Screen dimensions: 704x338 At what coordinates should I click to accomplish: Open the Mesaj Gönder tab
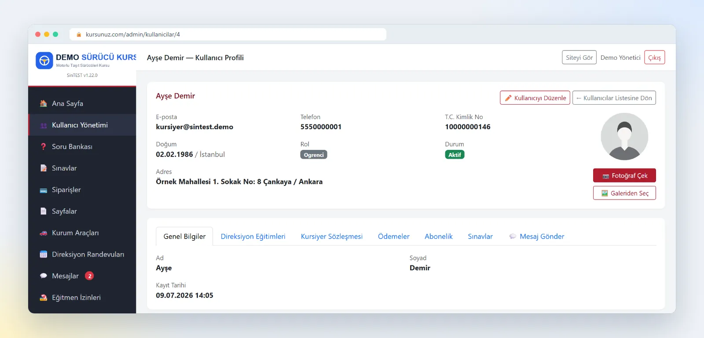coord(537,236)
